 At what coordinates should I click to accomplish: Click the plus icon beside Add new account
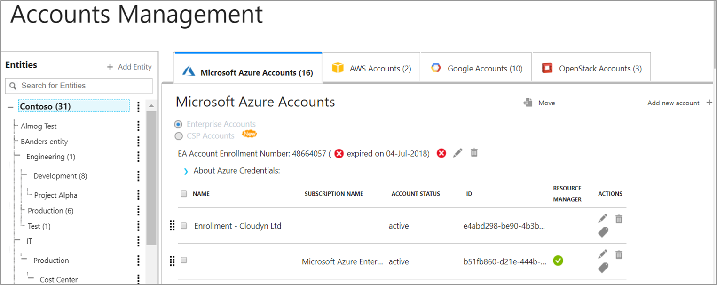(709, 103)
